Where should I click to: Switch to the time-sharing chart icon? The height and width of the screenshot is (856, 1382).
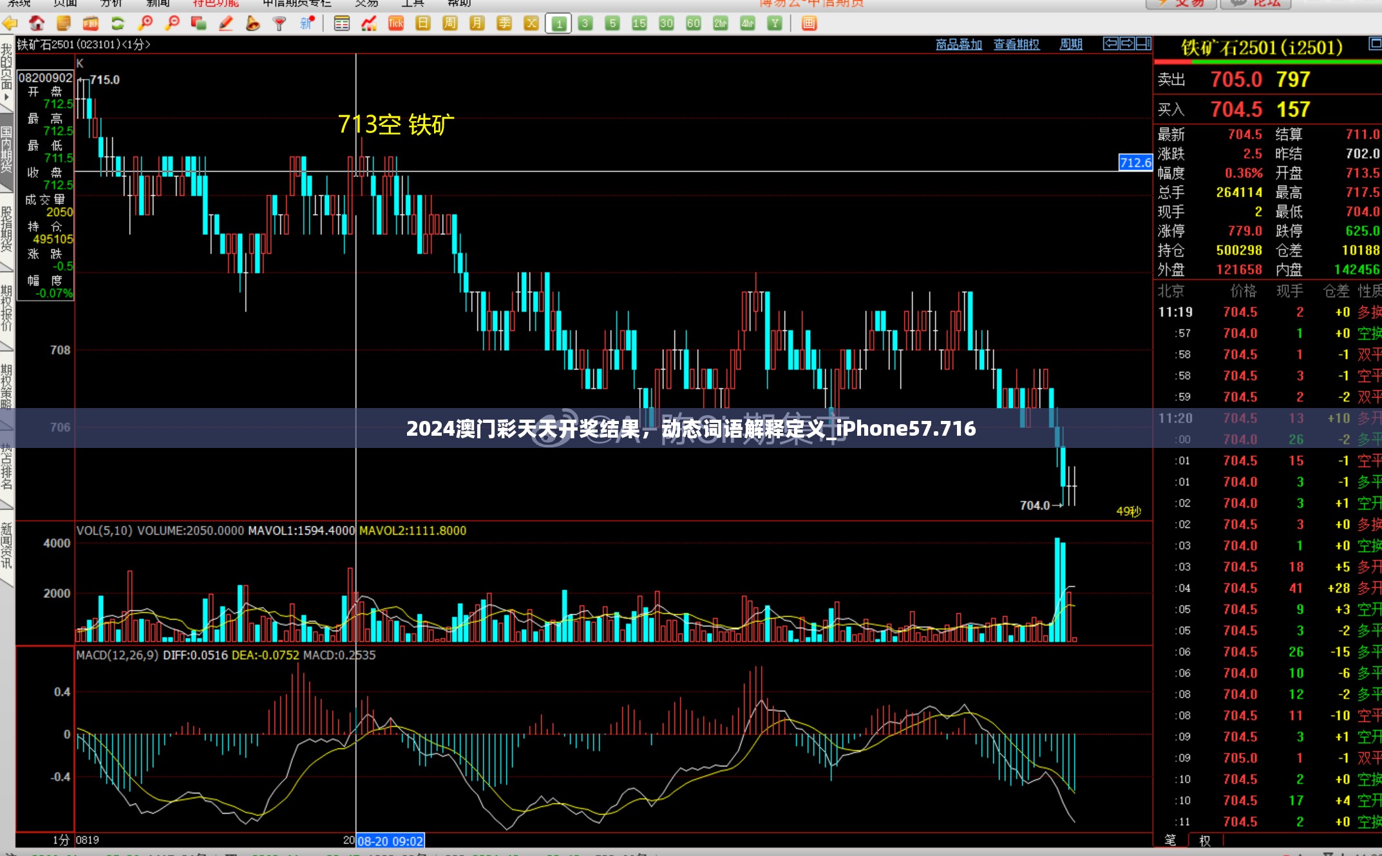[x=369, y=24]
